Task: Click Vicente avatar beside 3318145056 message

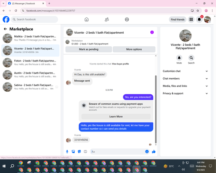Action: pos(68,140)
